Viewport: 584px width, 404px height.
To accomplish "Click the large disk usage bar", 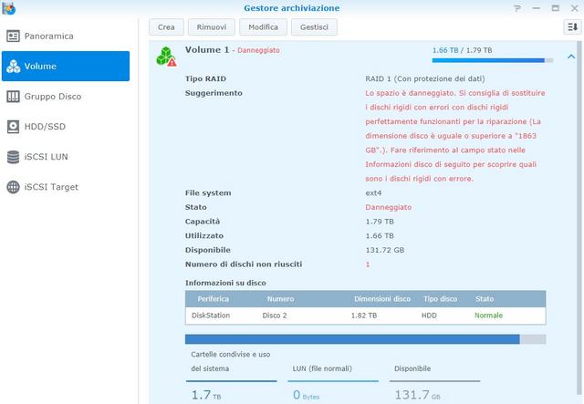I will pyautogui.click(x=365, y=339).
